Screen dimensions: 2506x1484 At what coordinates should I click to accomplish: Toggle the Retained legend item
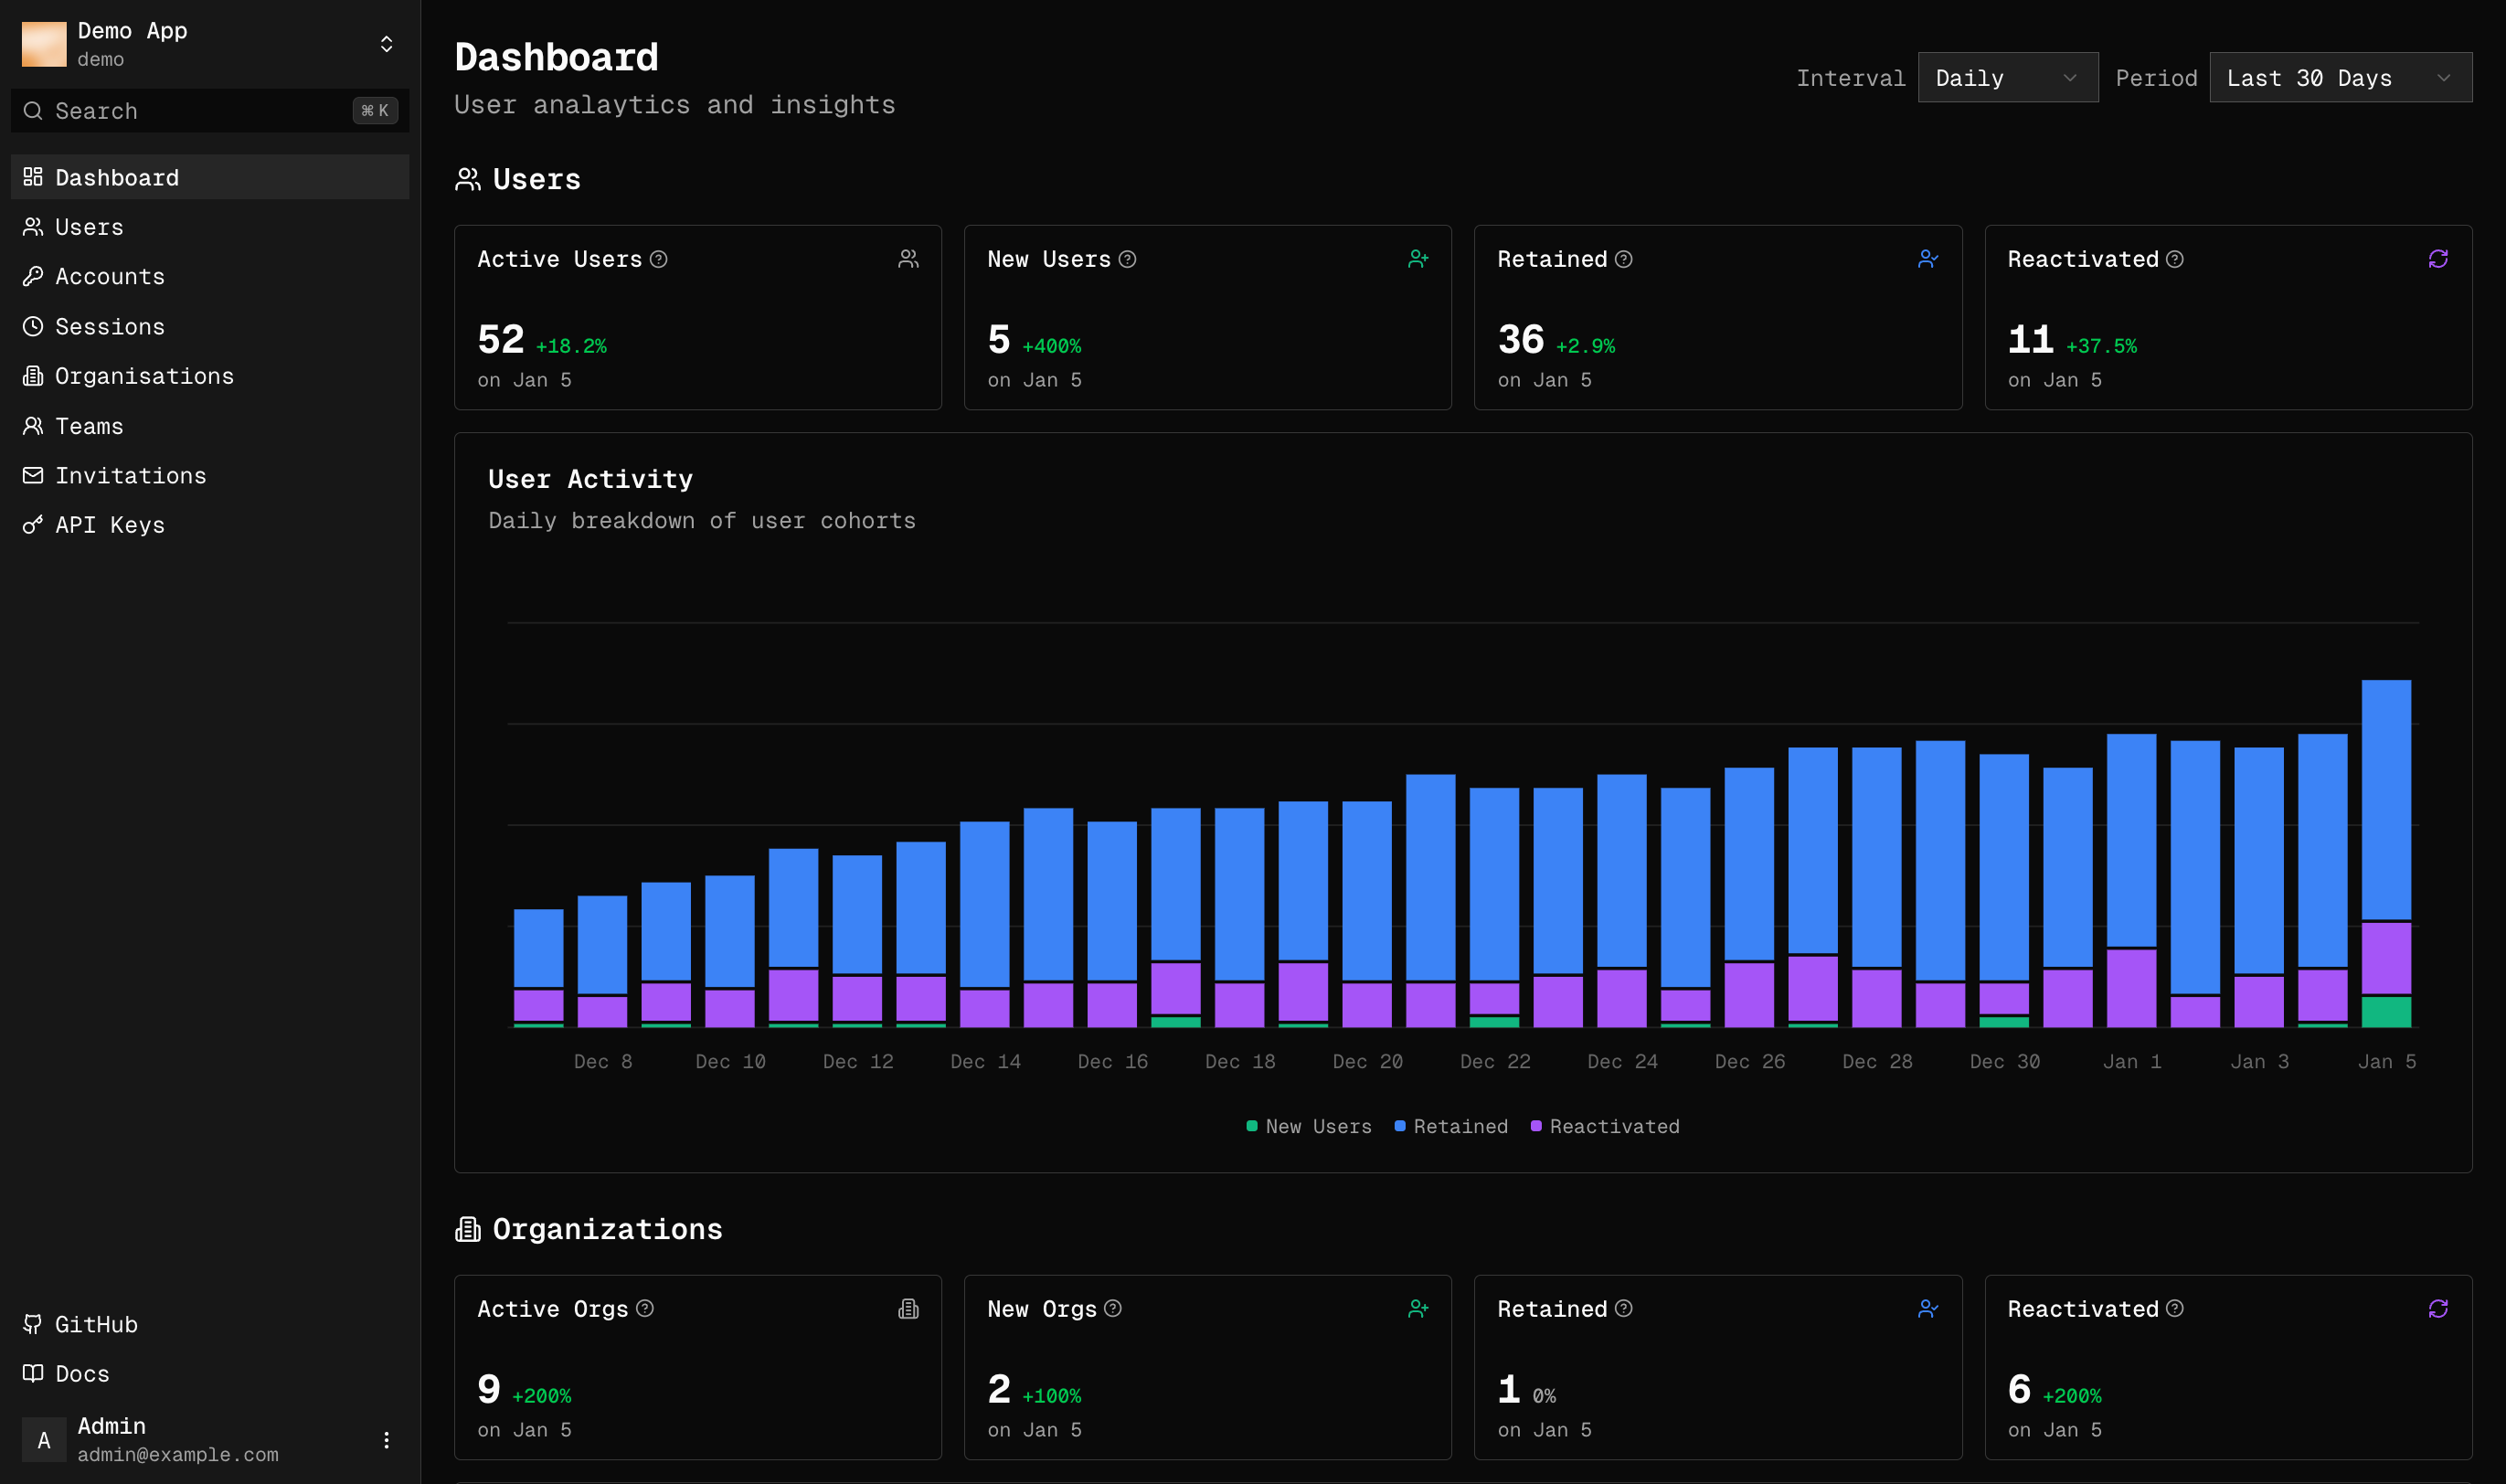point(1452,1126)
